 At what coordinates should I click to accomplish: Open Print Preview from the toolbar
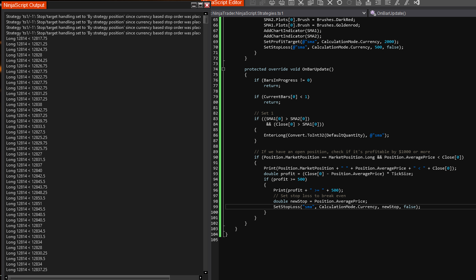click(x=282, y=3)
